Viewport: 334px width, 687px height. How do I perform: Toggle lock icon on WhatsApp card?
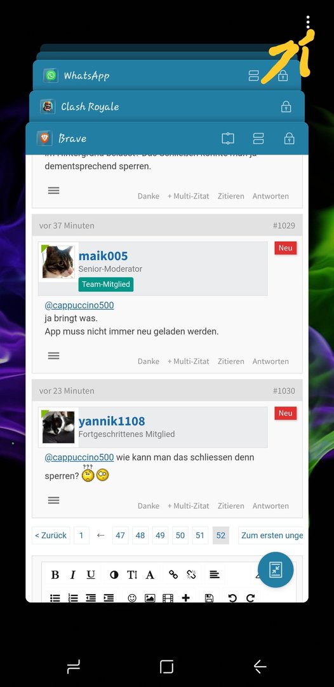[x=283, y=76]
